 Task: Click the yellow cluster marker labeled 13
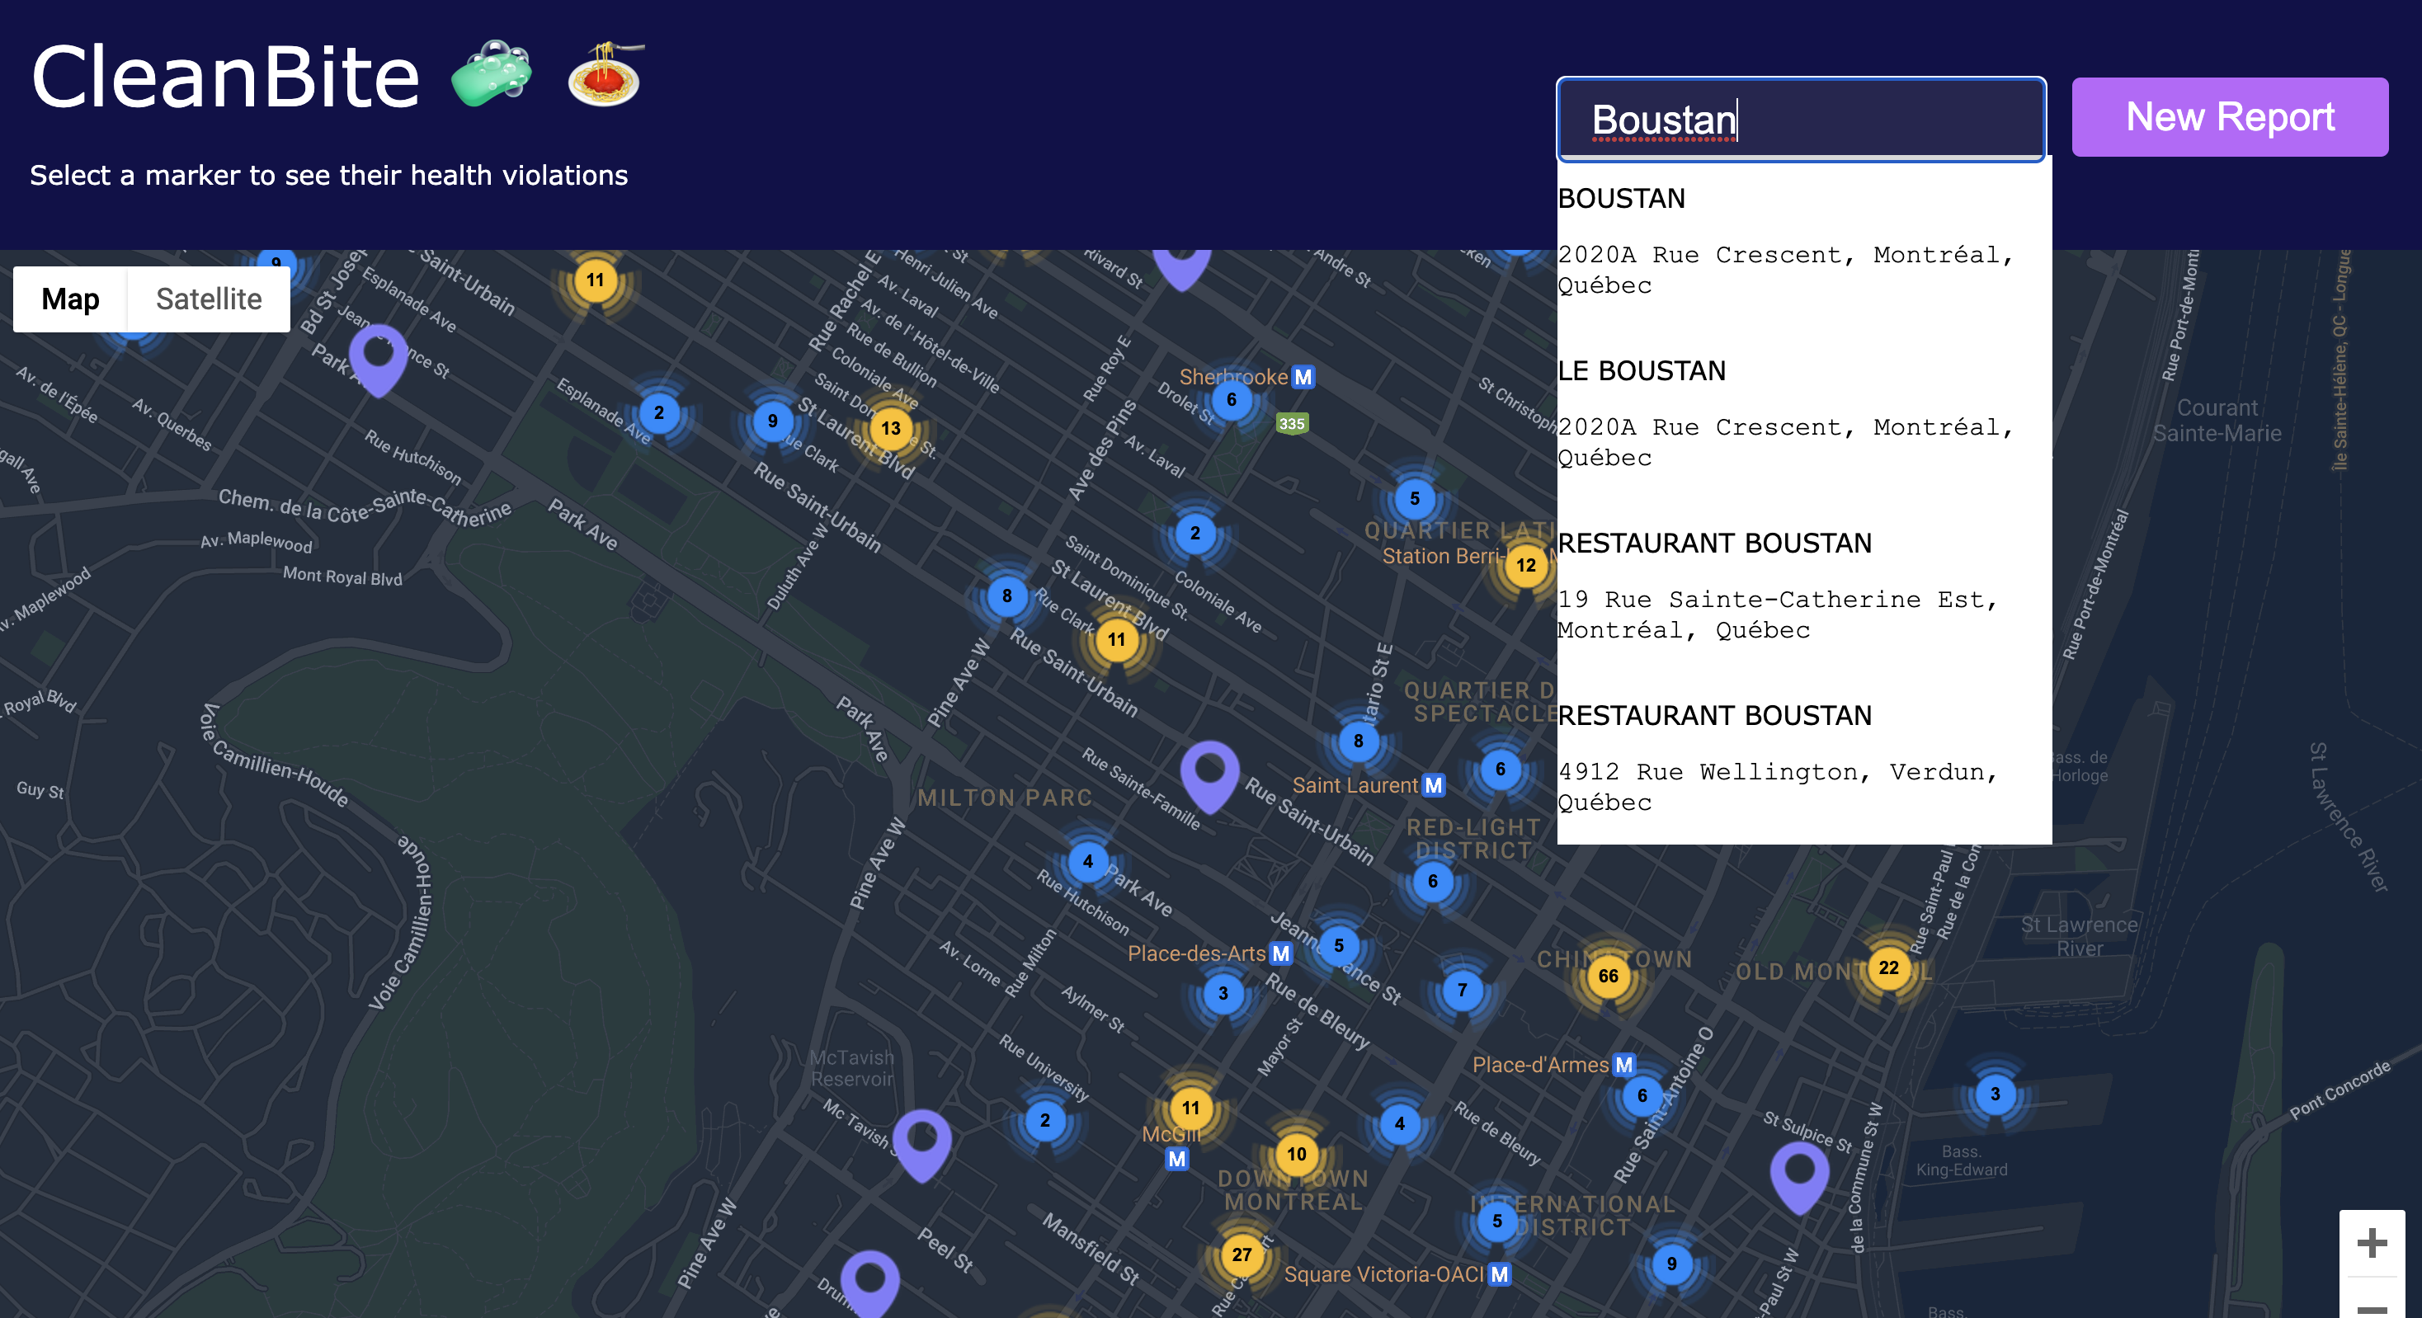(890, 429)
